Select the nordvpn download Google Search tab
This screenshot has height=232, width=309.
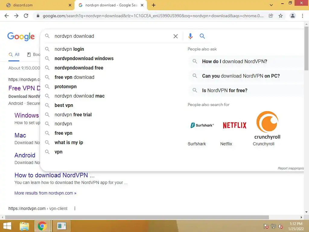pyautogui.click(x=111, y=5)
